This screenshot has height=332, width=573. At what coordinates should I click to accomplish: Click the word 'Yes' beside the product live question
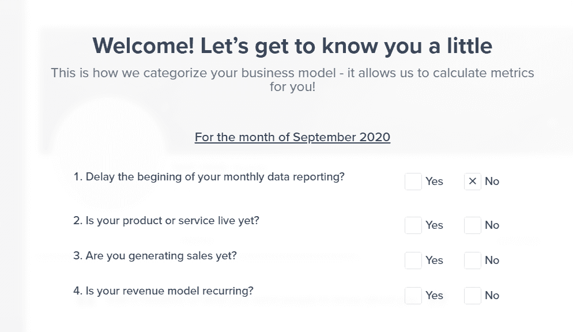point(434,225)
